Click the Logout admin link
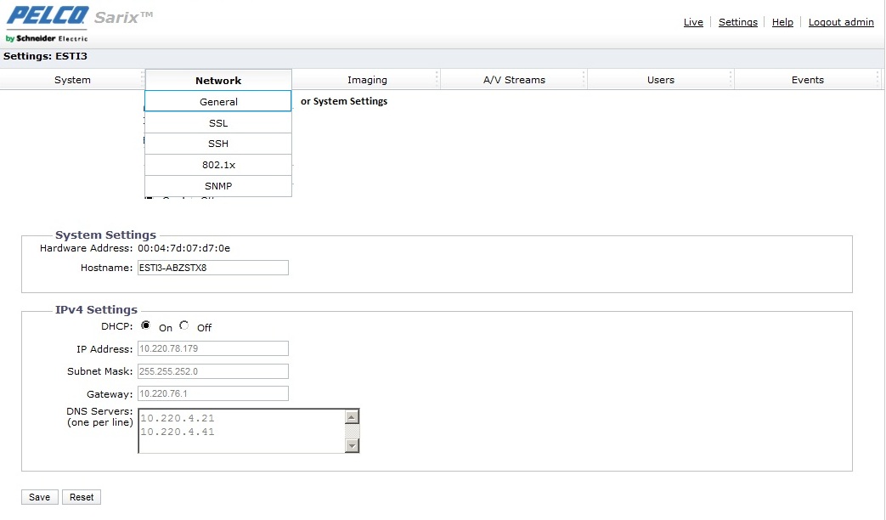 (x=840, y=22)
